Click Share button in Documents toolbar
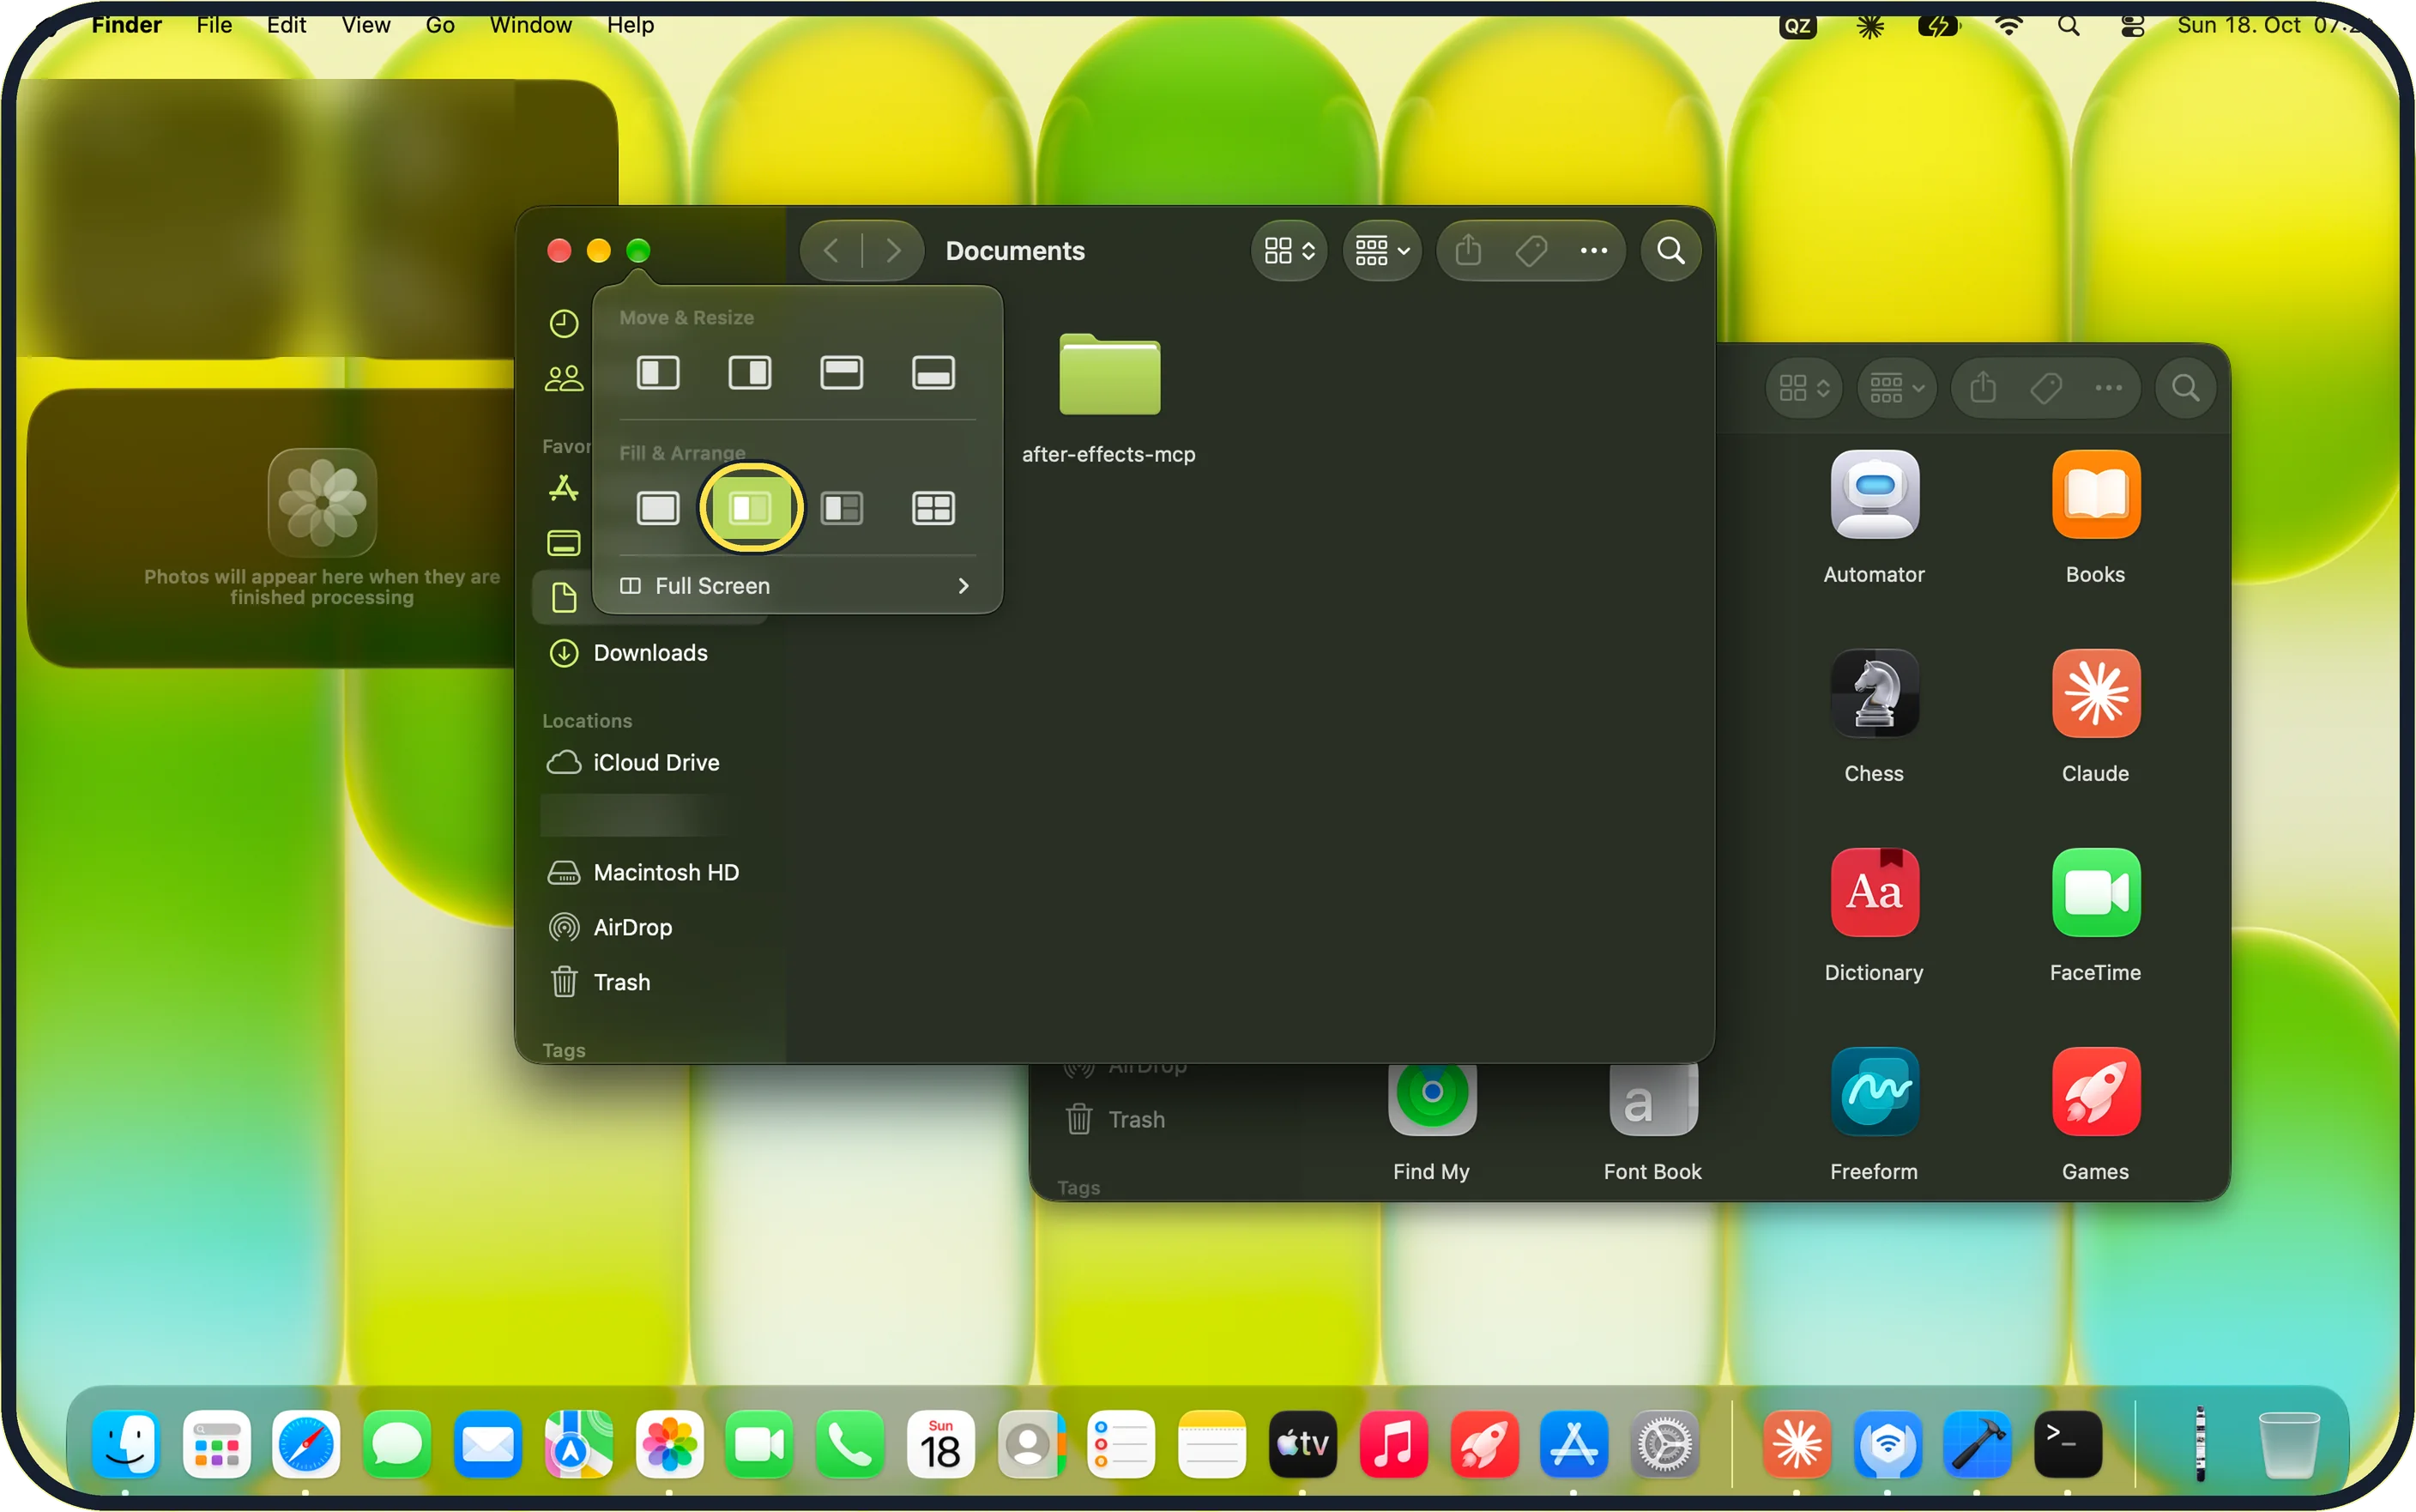This screenshot has height=1512, width=2416. tap(1469, 250)
